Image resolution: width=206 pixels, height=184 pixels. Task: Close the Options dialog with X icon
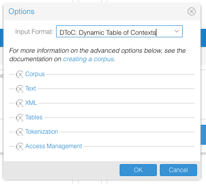pyautogui.click(x=192, y=11)
